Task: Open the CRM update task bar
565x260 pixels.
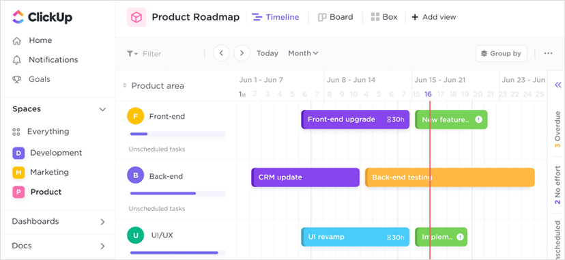Action: pyautogui.click(x=305, y=177)
